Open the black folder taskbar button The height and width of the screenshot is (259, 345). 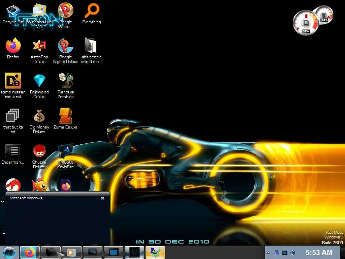click(51, 252)
